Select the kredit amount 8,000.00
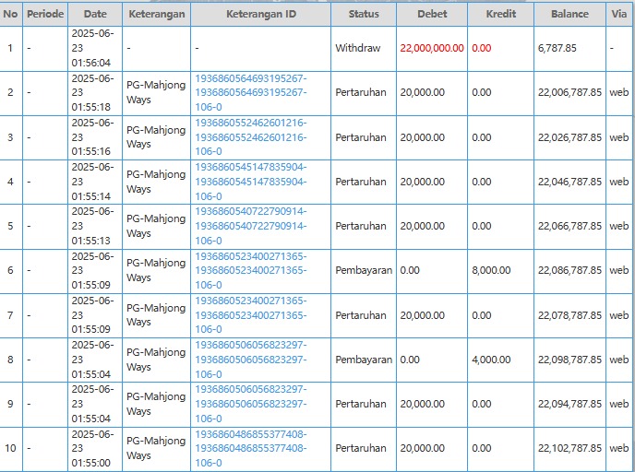635x472 pixels. coord(491,270)
